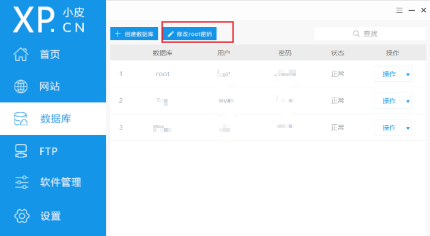
Task: Click the 操作 column header
Action: [x=393, y=53]
